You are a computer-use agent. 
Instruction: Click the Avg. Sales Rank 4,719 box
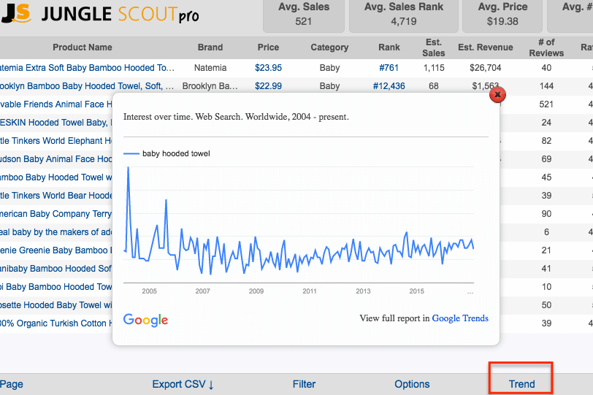pyautogui.click(x=404, y=15)
